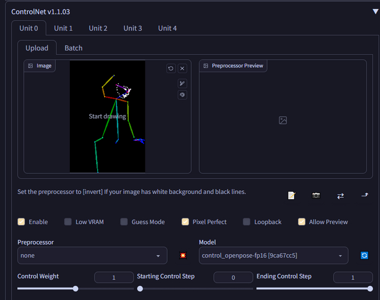Open the Preprocessor dropdown set to none

(x=92, y=255)
